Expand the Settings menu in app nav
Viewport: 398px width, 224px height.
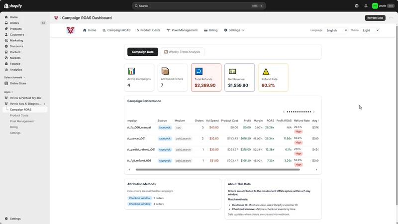tap(234, 30)
